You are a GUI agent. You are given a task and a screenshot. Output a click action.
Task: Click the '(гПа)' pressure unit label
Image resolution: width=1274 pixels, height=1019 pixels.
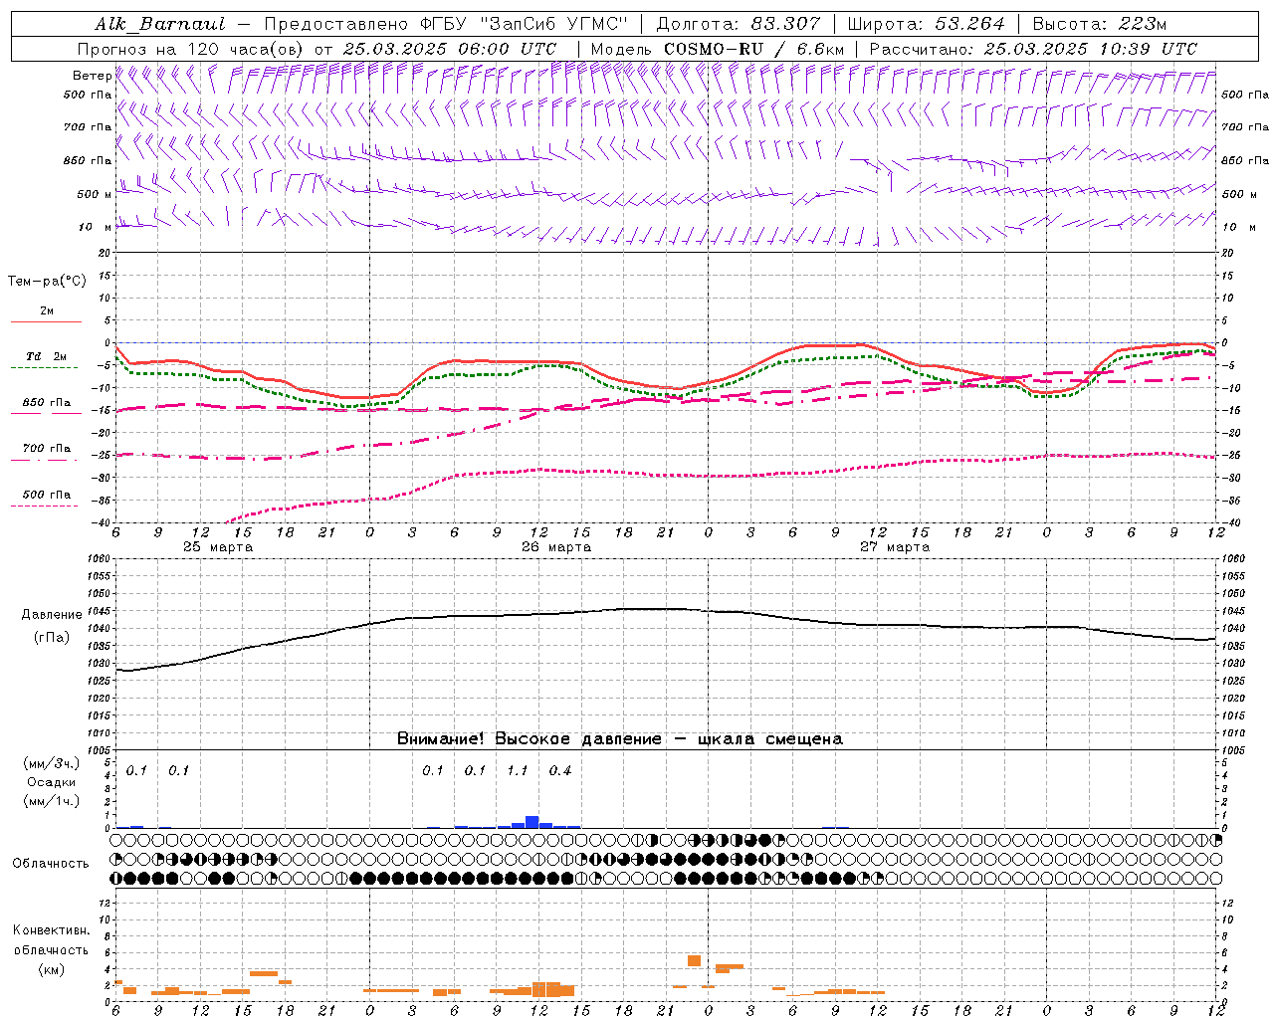[51, 637]
